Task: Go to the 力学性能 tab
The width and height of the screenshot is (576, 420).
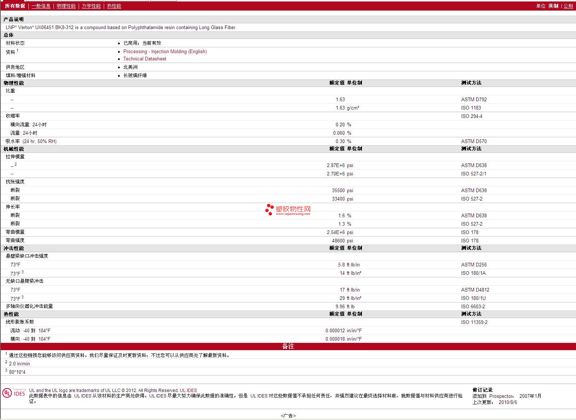Action: pyautogui.click(x=91, y=6)
